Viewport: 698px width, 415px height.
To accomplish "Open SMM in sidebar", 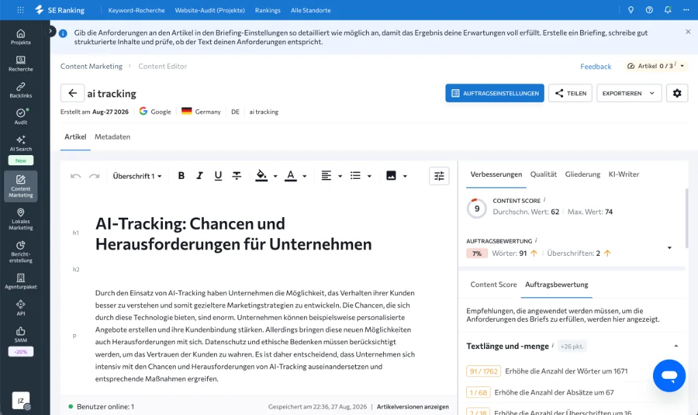I will coord(21,335).
